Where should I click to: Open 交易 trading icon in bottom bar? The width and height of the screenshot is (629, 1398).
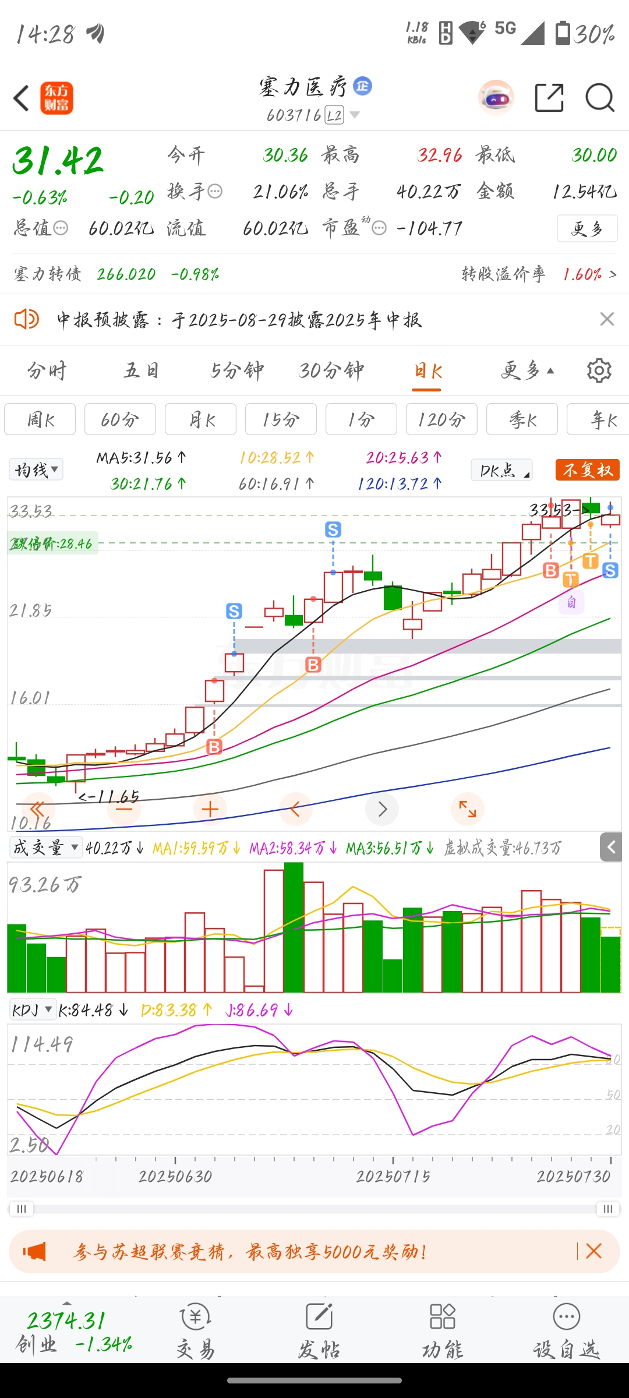pos(196,1332)
